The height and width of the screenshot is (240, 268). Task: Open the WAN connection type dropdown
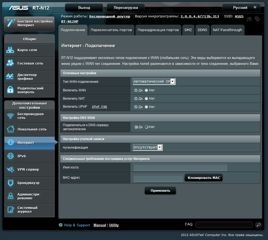154,81
